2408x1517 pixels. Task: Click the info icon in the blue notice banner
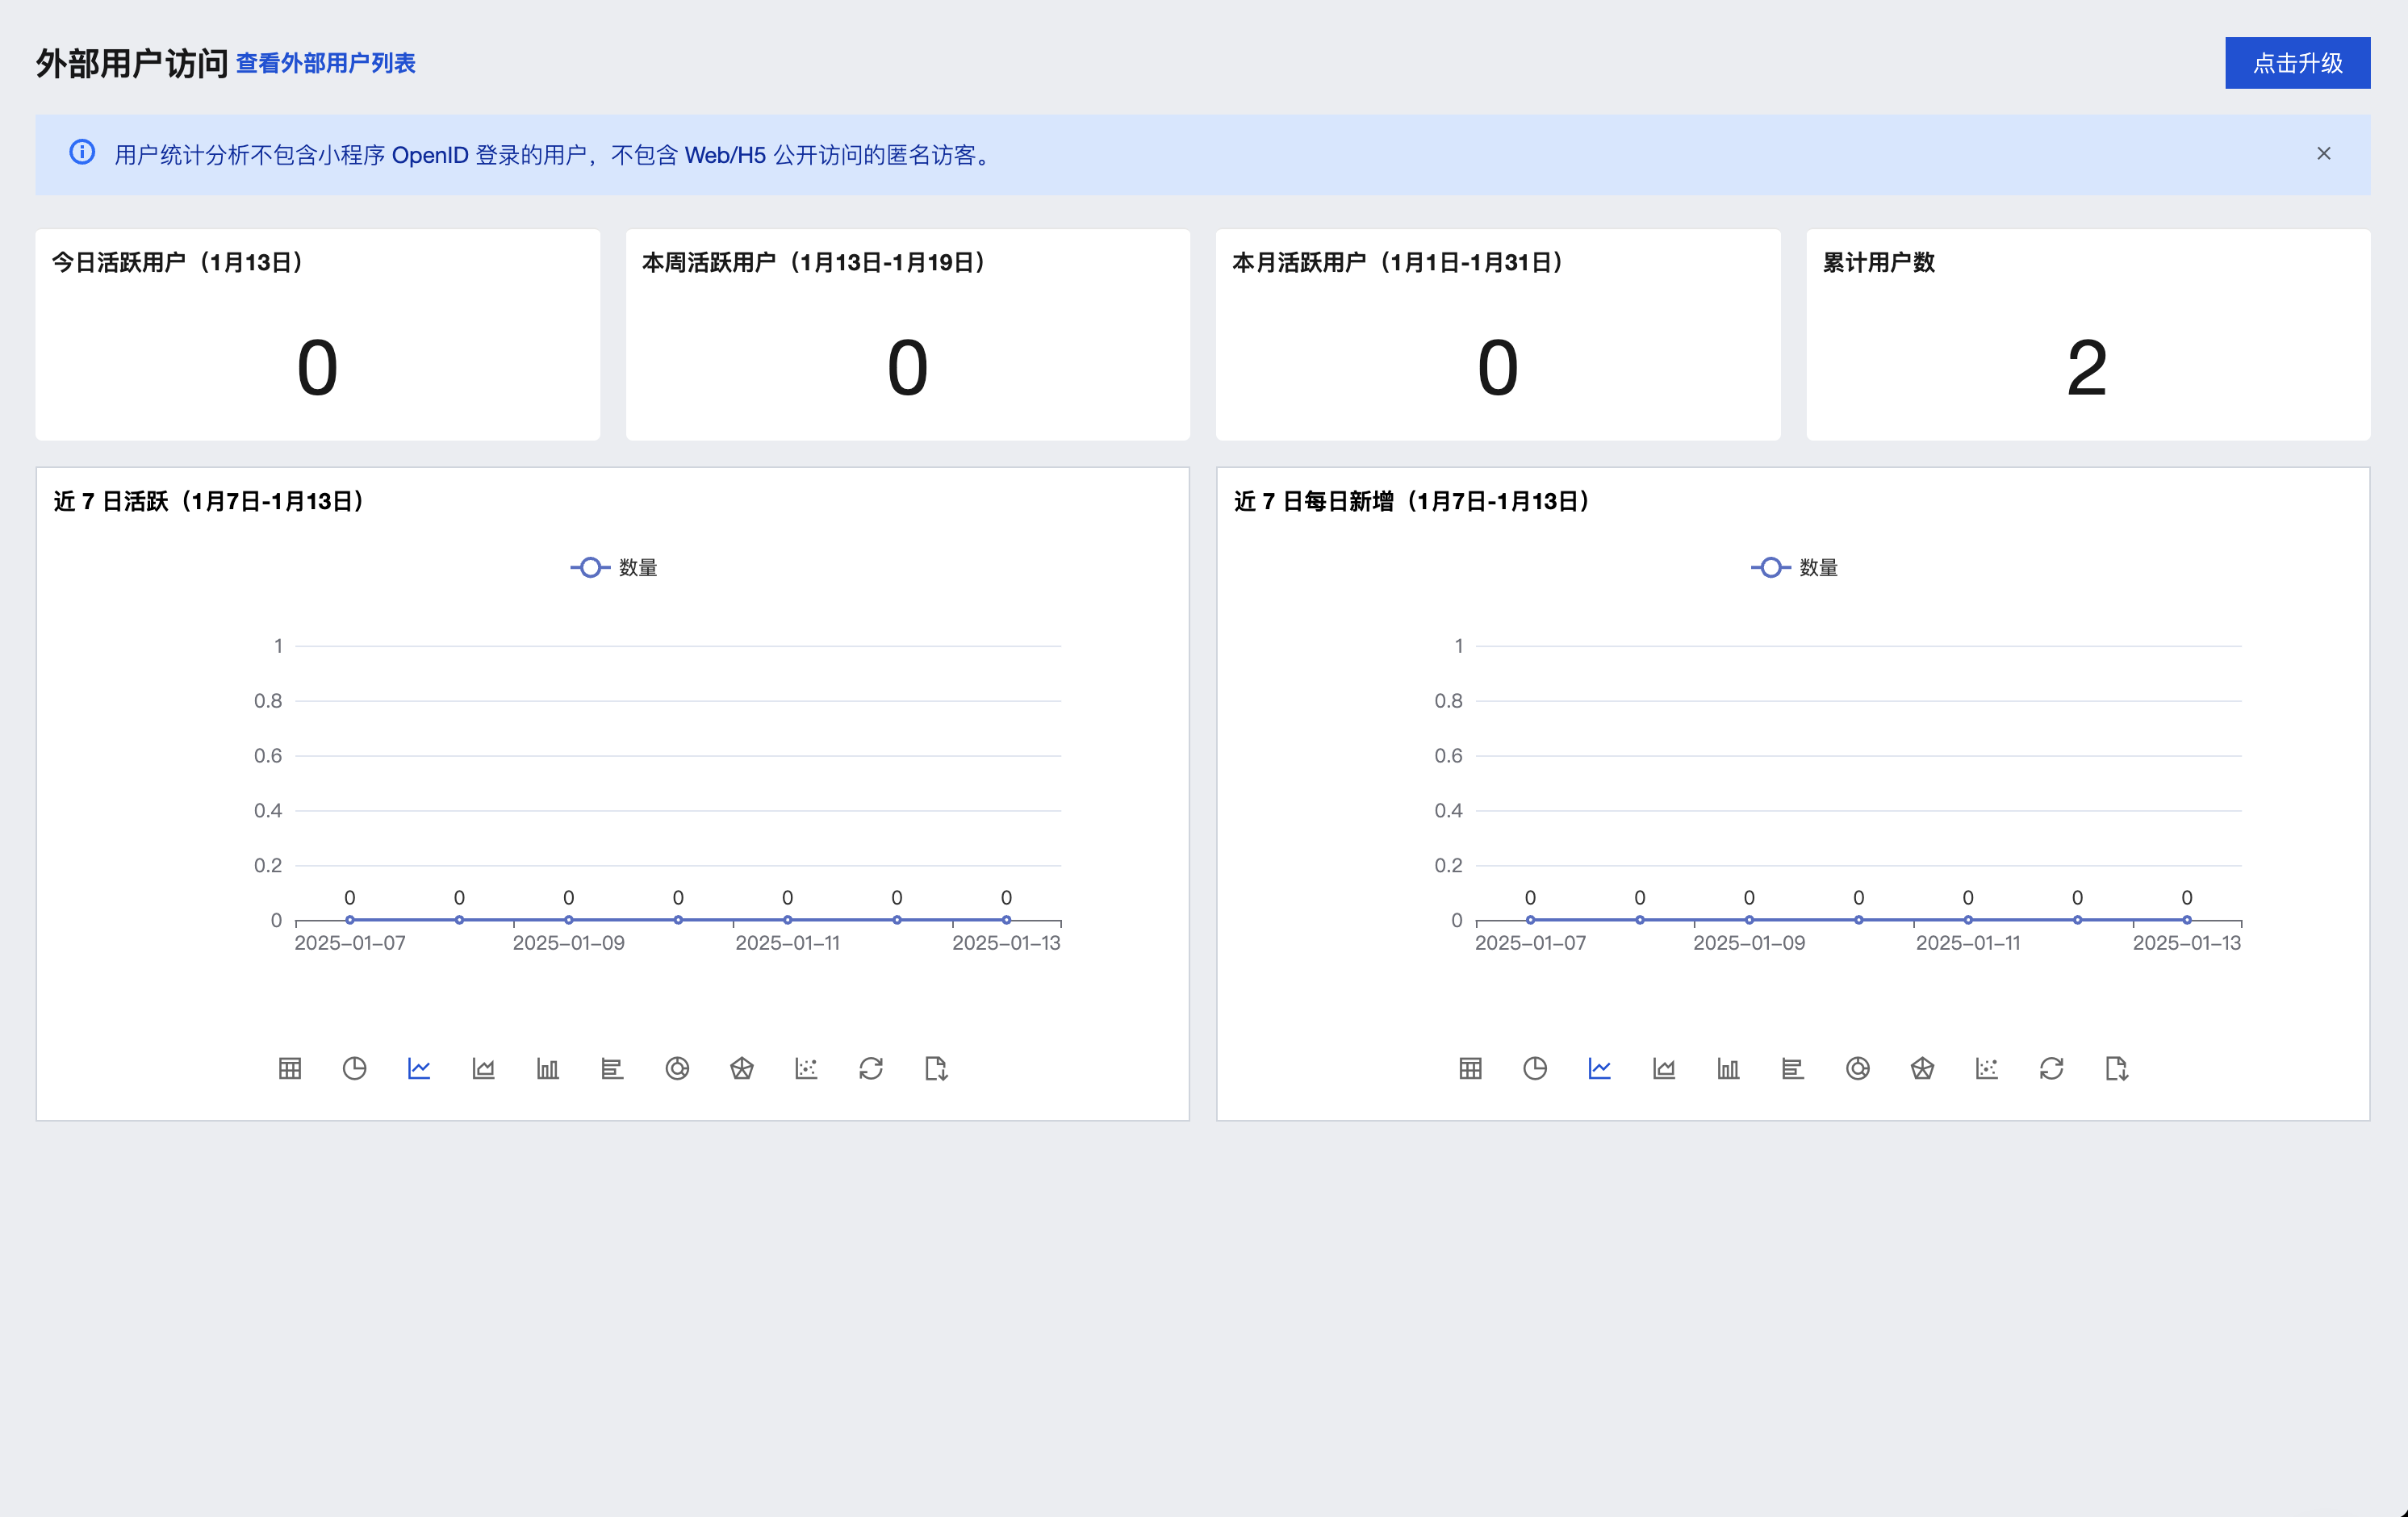82,152
